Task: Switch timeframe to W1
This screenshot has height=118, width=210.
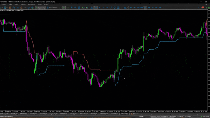Action: [x=156, y=8]
